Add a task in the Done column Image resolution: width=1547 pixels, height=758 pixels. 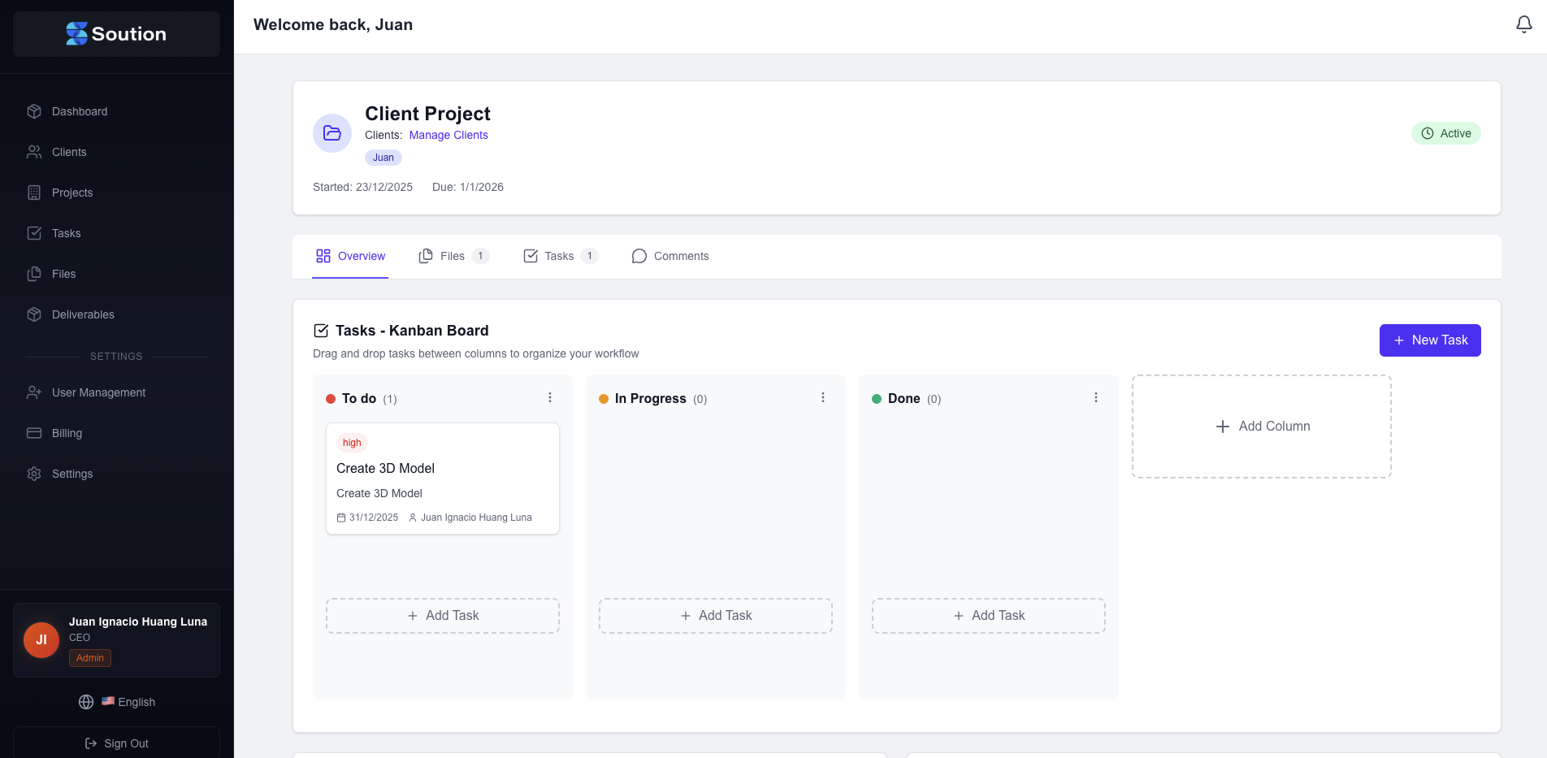click(989, 616)
